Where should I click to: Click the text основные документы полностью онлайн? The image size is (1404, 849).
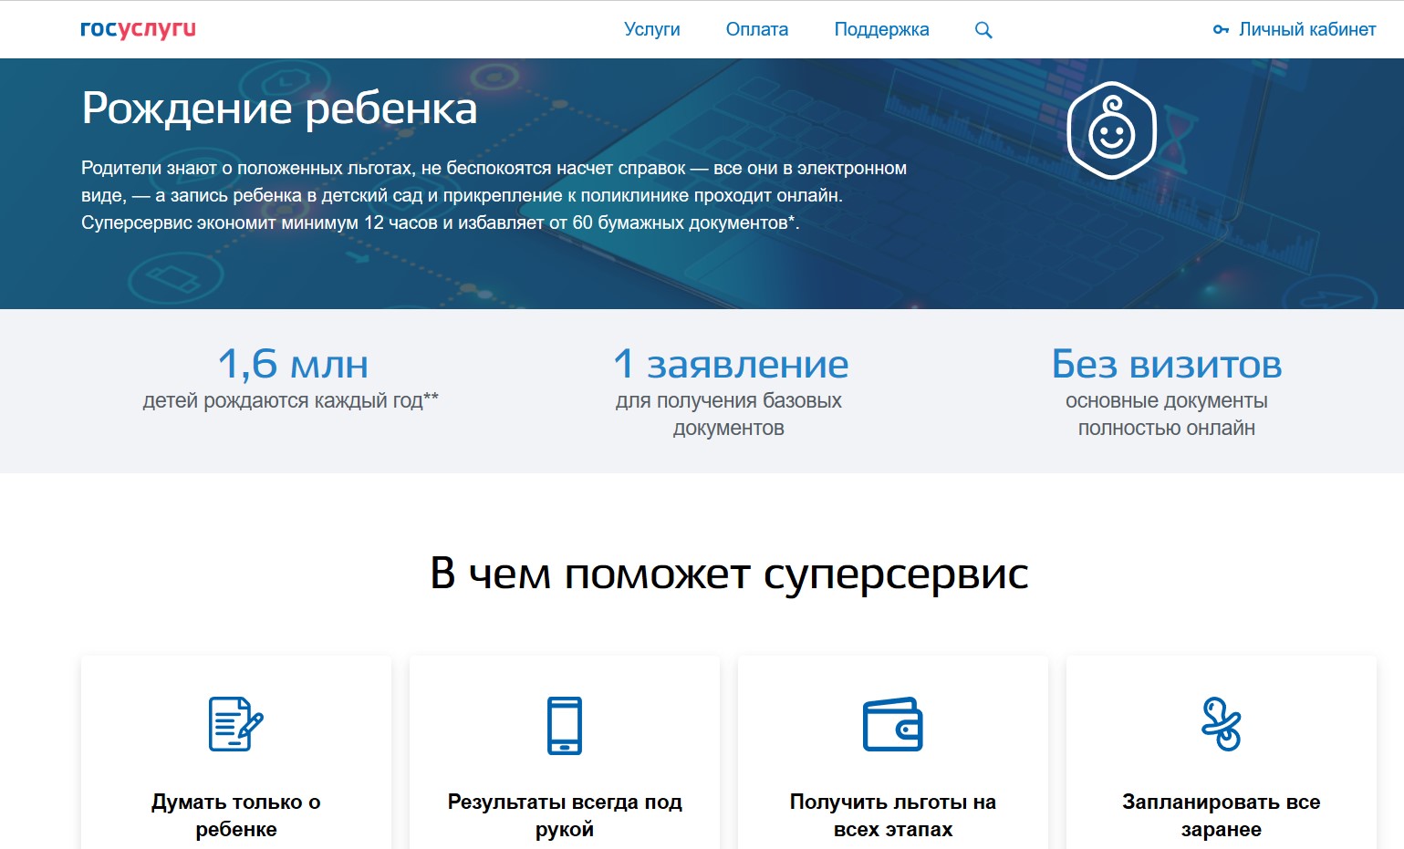pos(1167,414)
